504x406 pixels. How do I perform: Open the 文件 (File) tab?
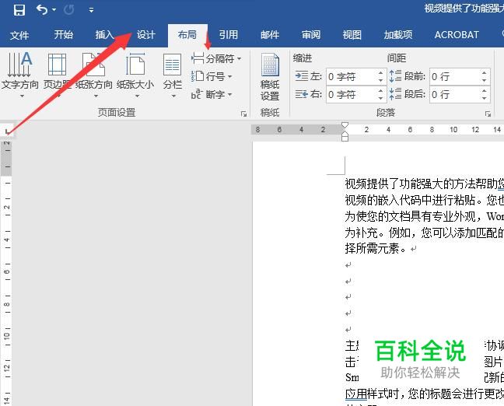pos(19,35)
